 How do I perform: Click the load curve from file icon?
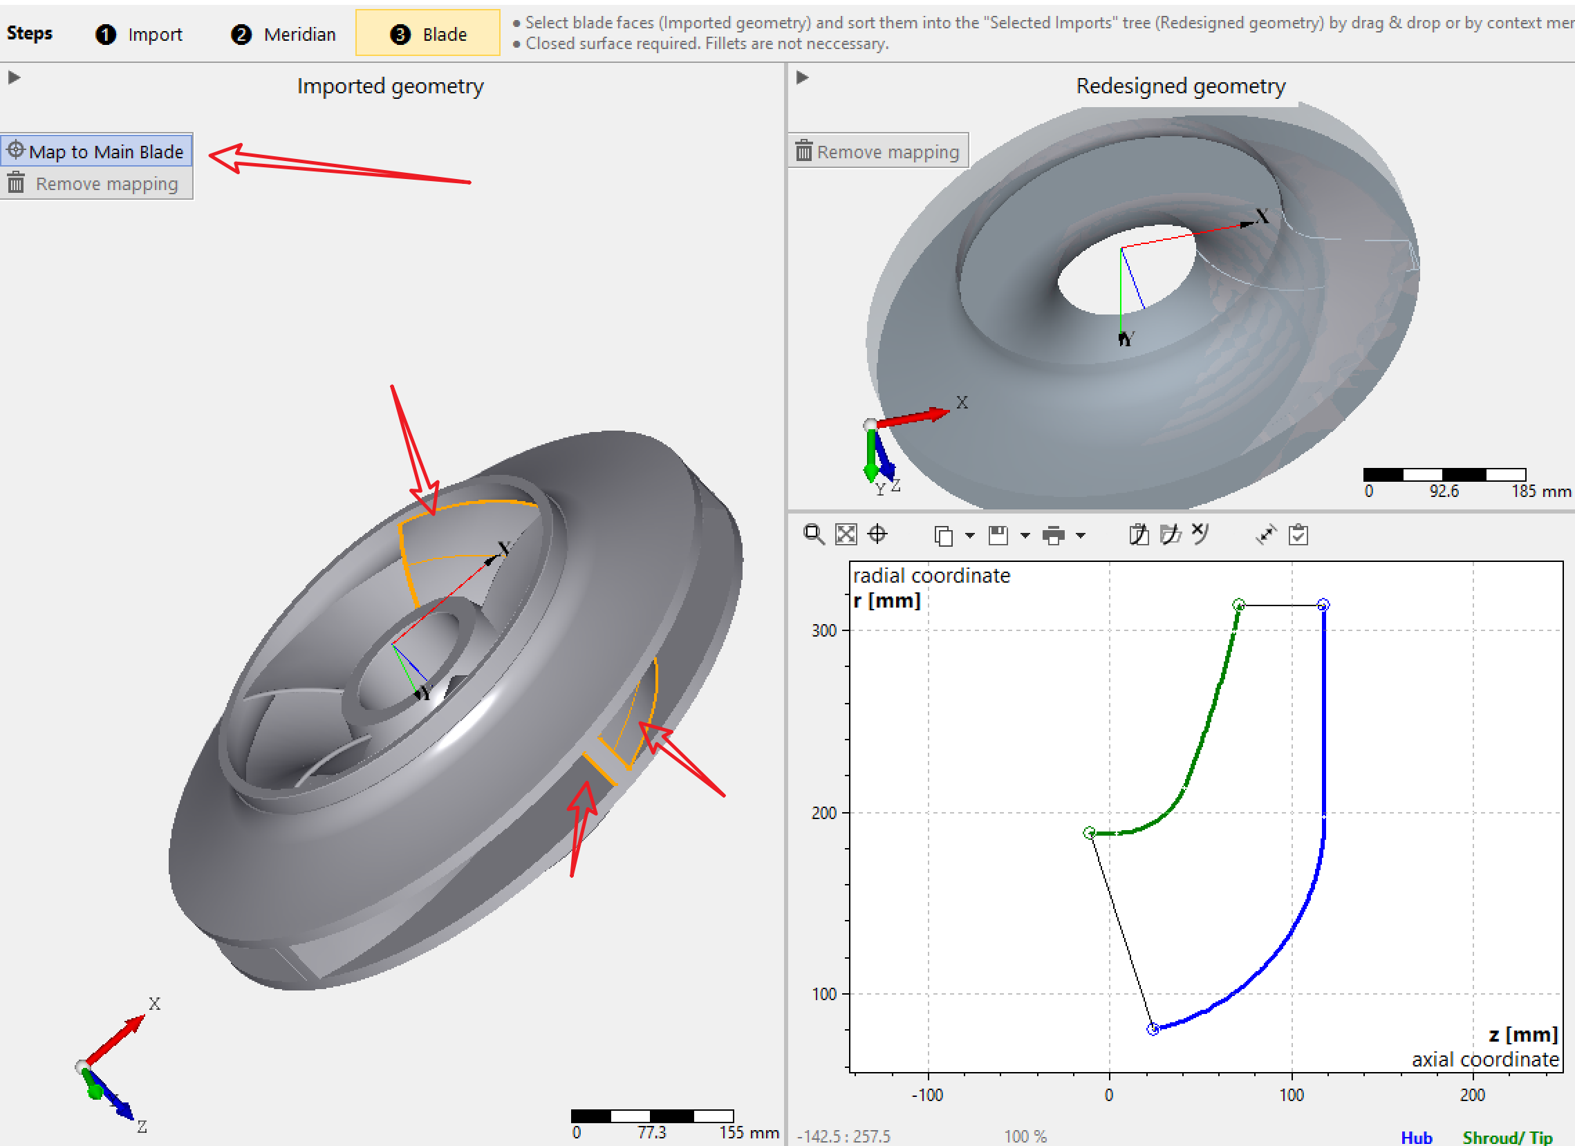coord(1170,534)
